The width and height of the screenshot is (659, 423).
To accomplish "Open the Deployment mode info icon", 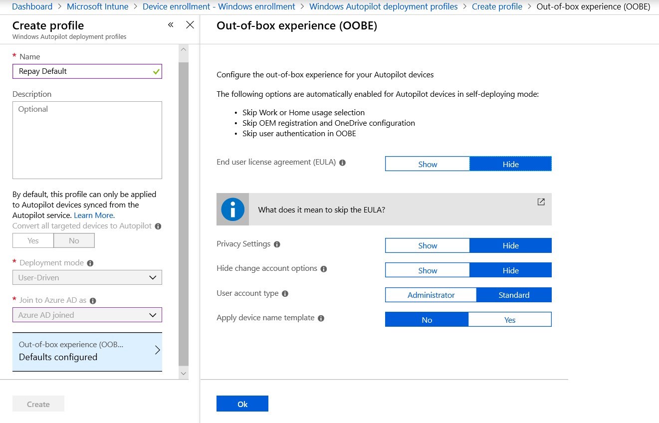I will 90,263.
